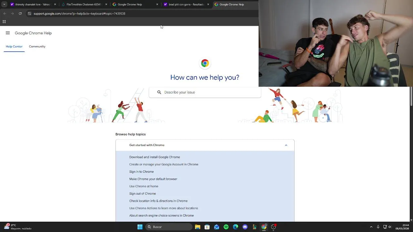The image size is (413, 232).
Task: Open Spotify from the taskbar
Action: point(226,227)
